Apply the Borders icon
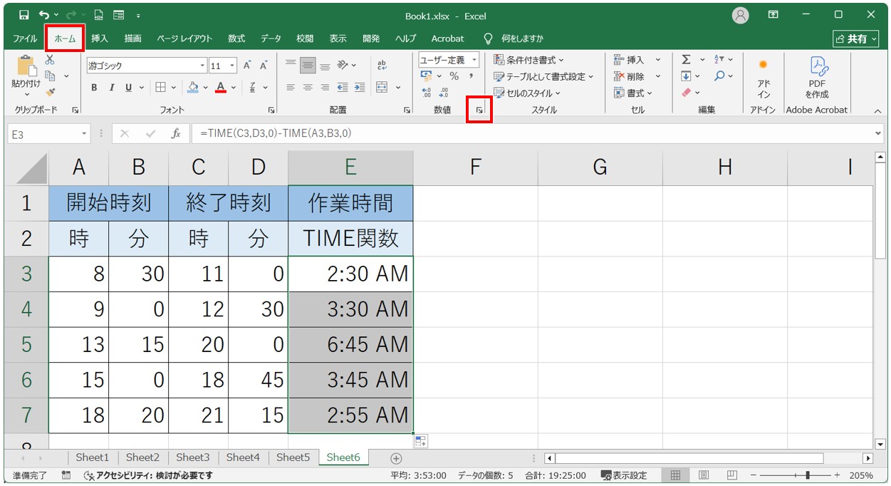 [x=161, y=87]
